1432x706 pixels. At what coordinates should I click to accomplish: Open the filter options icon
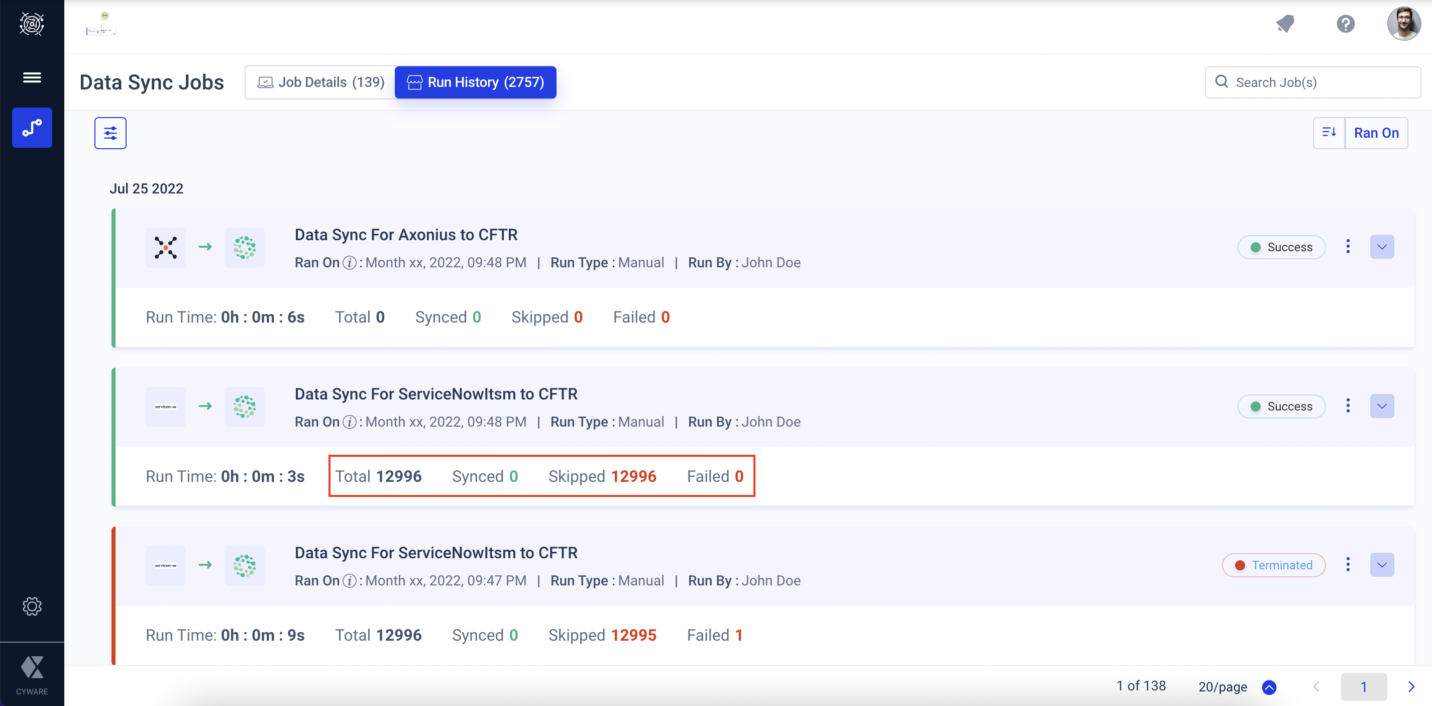pos(110,133)
